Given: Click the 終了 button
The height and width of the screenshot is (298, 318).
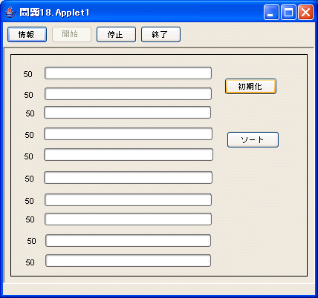Looking at the screenshot, I should click(160, 35).
